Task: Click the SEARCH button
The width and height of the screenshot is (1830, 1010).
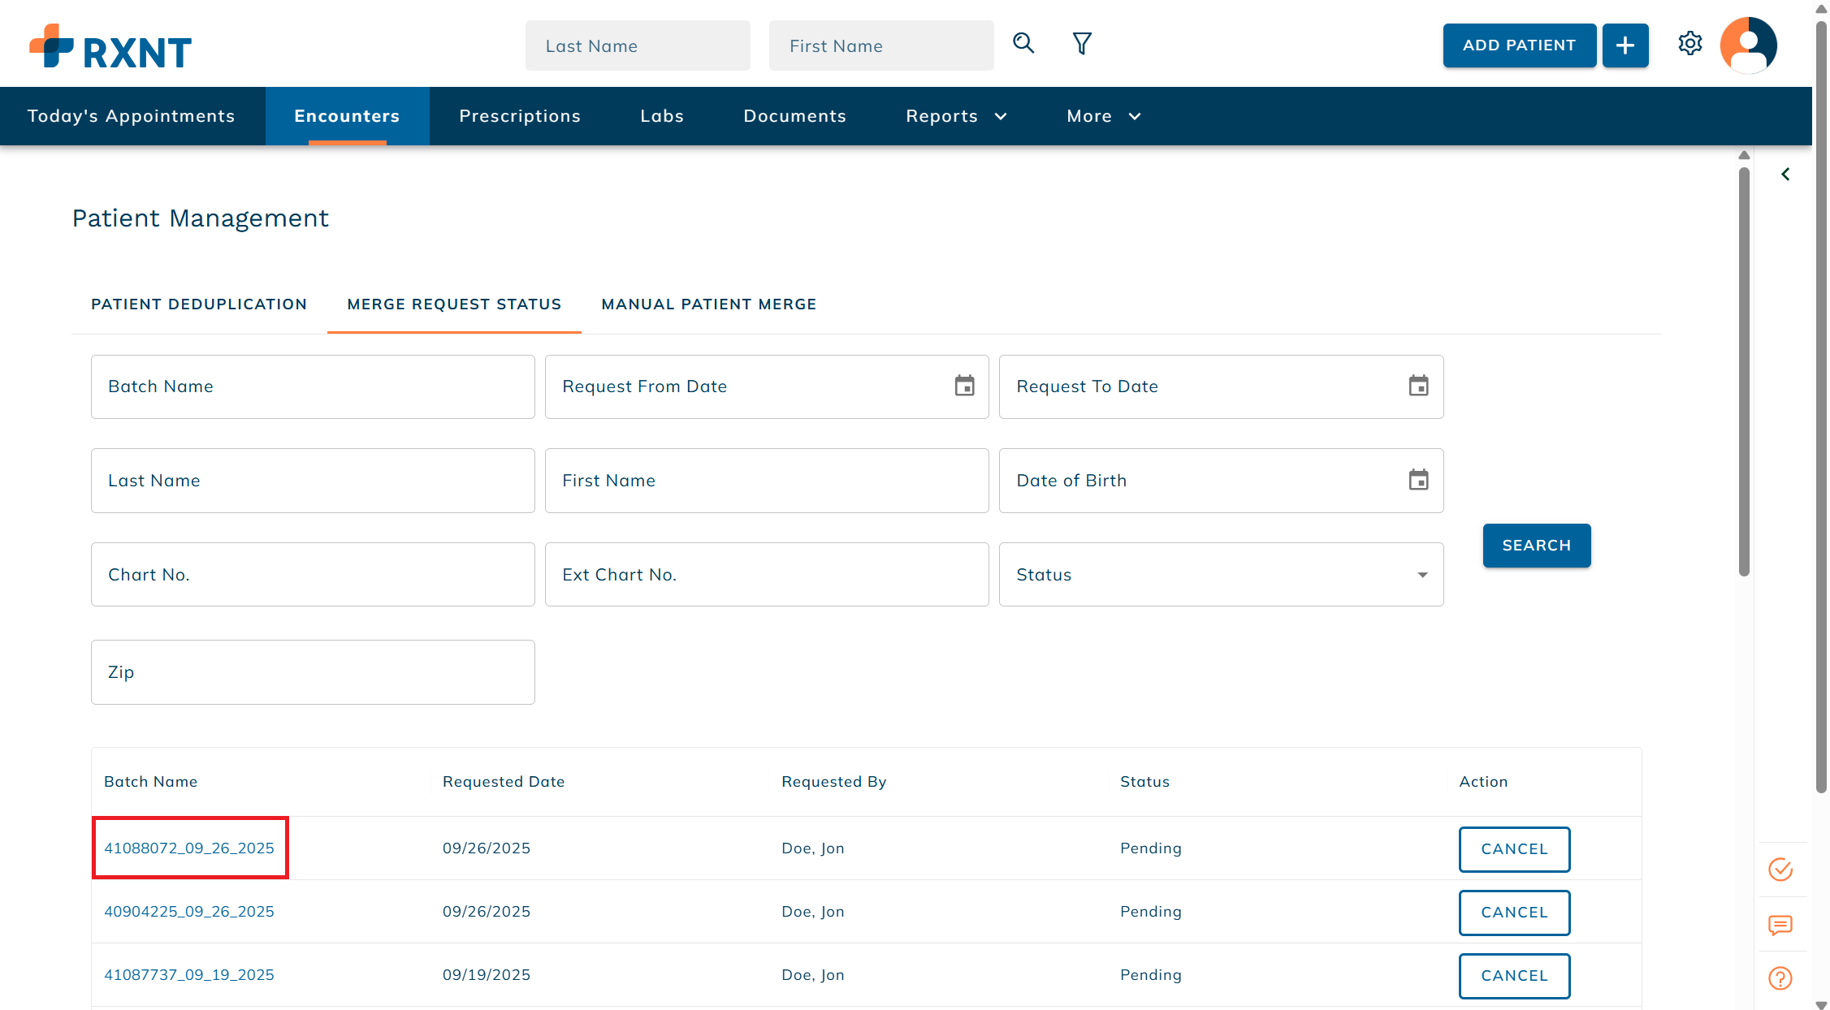Action: (1536, 546)
